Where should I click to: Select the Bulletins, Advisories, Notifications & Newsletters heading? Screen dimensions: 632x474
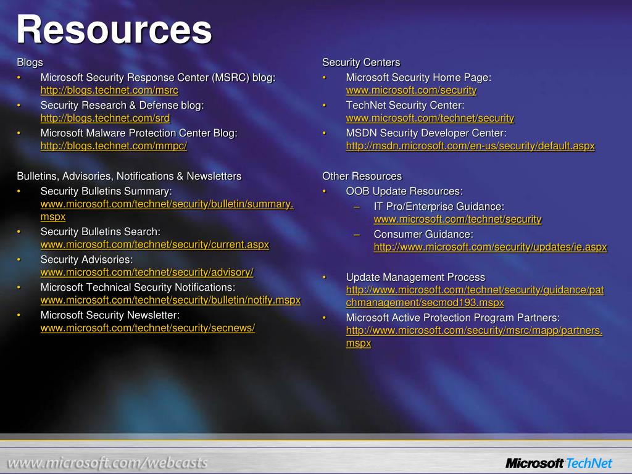click(x=129, y=176)
